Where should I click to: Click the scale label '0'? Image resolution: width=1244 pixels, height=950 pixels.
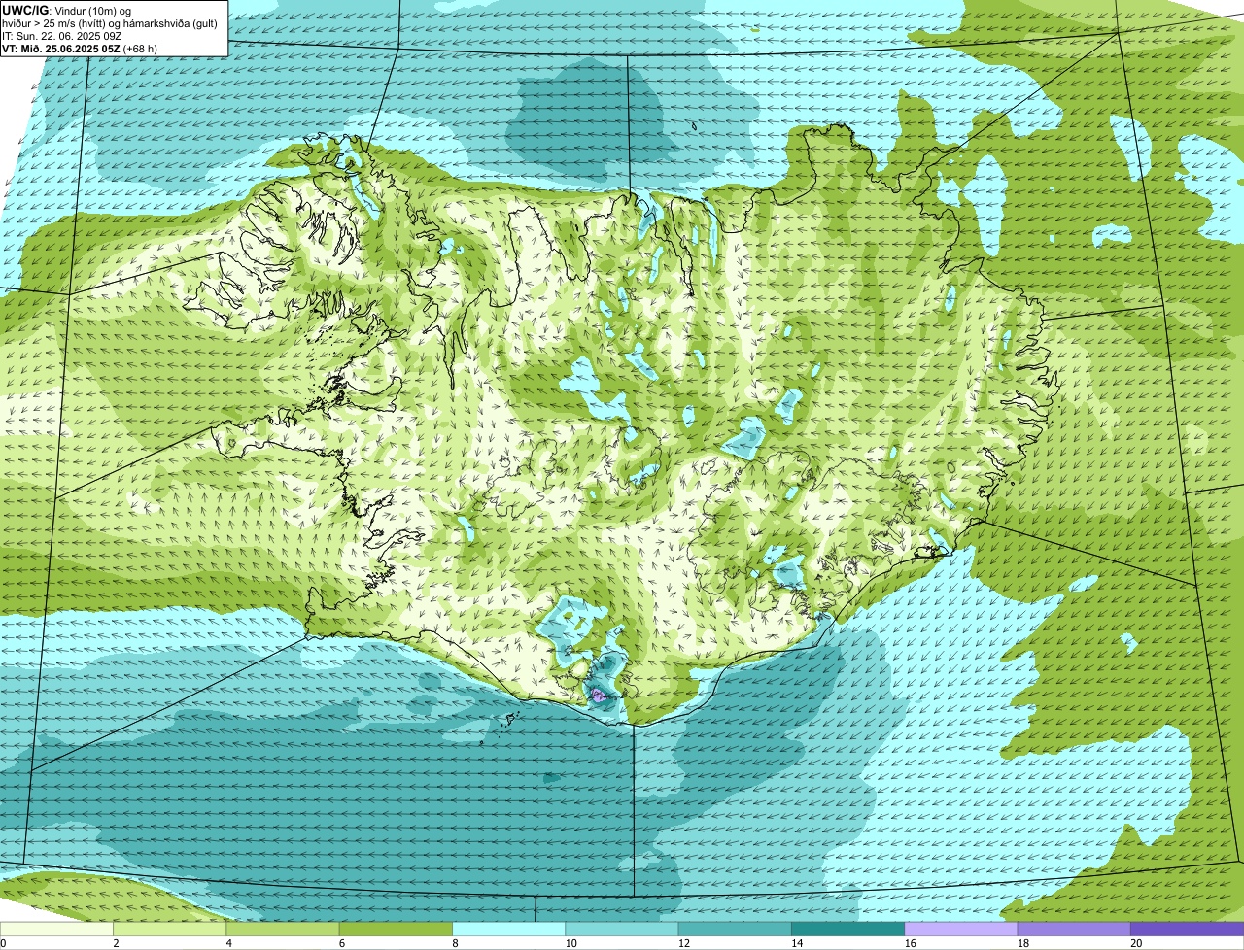pyautogui.click(x=3, y=943)
